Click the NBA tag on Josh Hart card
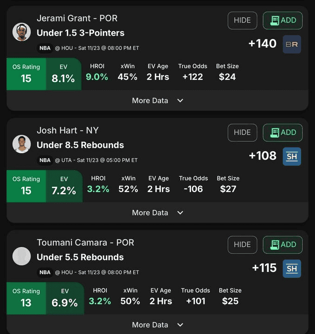Screen dimensions: 315x334 (45, 160)
